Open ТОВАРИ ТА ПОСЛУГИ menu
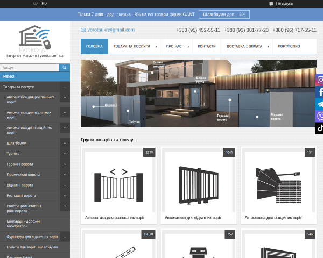This screenshot has height=258, width=323. (x=134, y=46)
